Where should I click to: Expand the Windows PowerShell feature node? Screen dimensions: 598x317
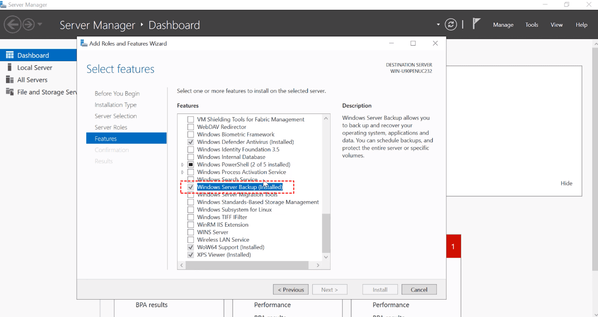pos(183,165)
